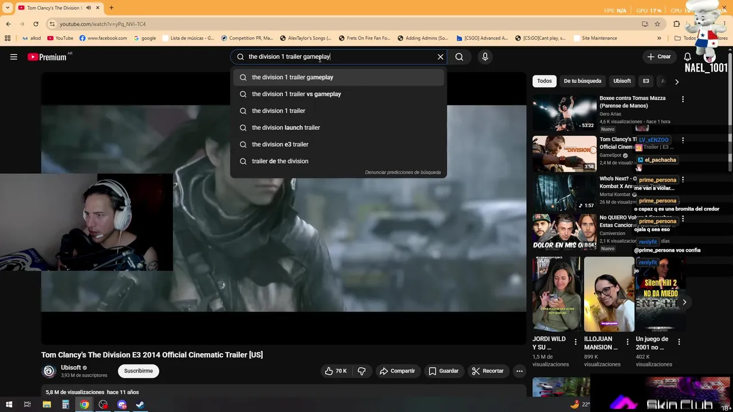Open the Apps grid in bookmarks bar

7,38
